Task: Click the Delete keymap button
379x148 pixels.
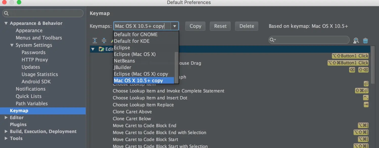Action: (x=247, y=26)
